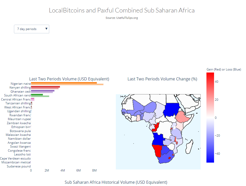Click the South African rand light green bar
This screenshot has height=186, width=246.
[x=40, y=96]
